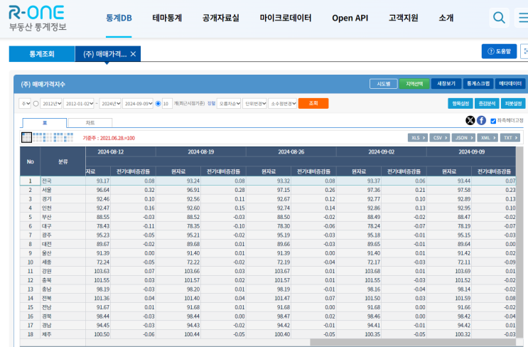Close the (주) 매매가격 tab
This screenshot has width=528, height=347.
pos(133,54)
